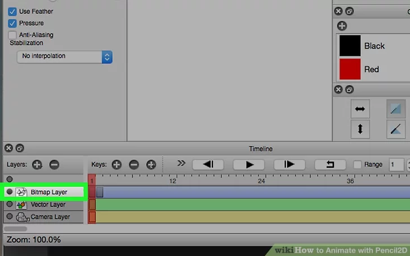Toggle playback loop
The image size is (410, 256).
coord(330,164)
